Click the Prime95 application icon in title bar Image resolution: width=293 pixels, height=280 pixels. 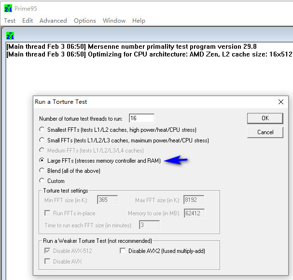(8, 8)
